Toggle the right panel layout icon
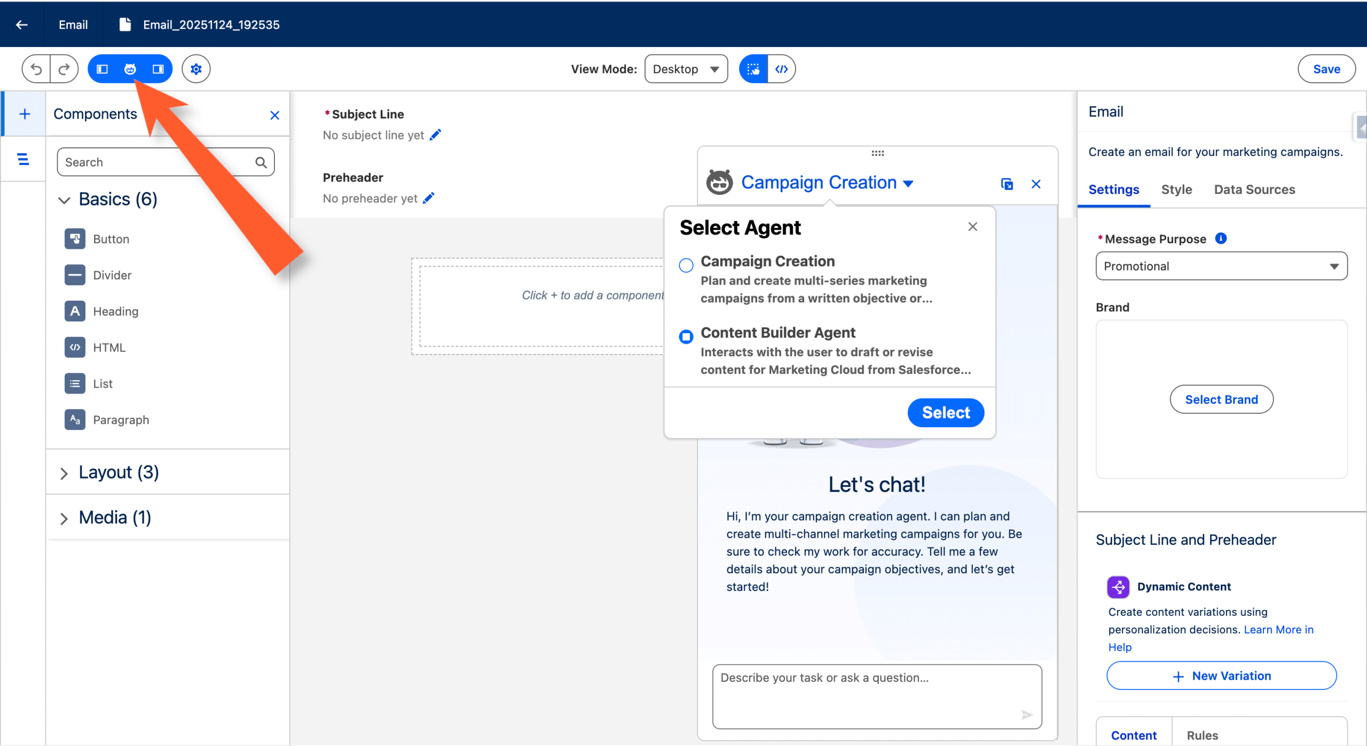The image size is (1367, 746). coord(158,69)
